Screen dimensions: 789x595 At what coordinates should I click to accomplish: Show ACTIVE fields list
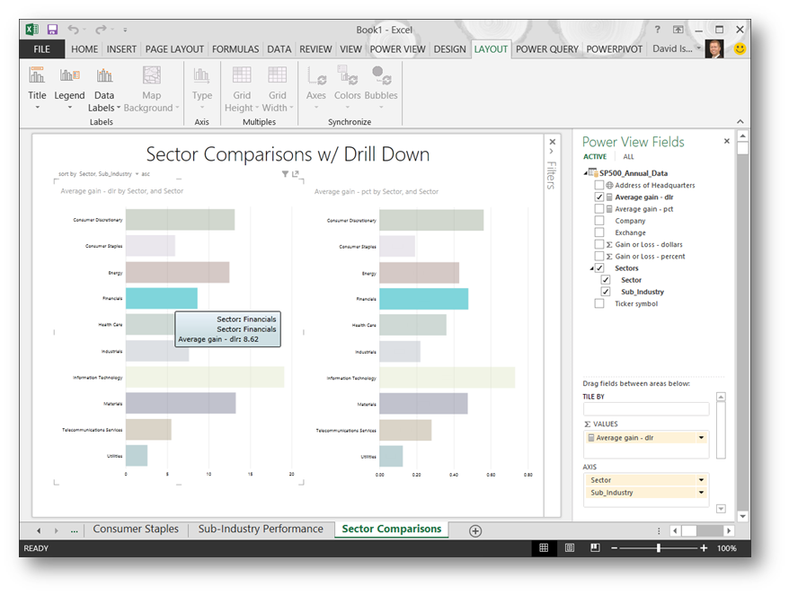[595, 157]
